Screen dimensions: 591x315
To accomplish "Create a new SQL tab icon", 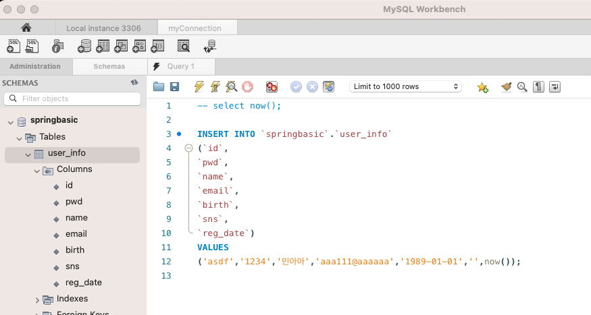I will coord(14,47).
